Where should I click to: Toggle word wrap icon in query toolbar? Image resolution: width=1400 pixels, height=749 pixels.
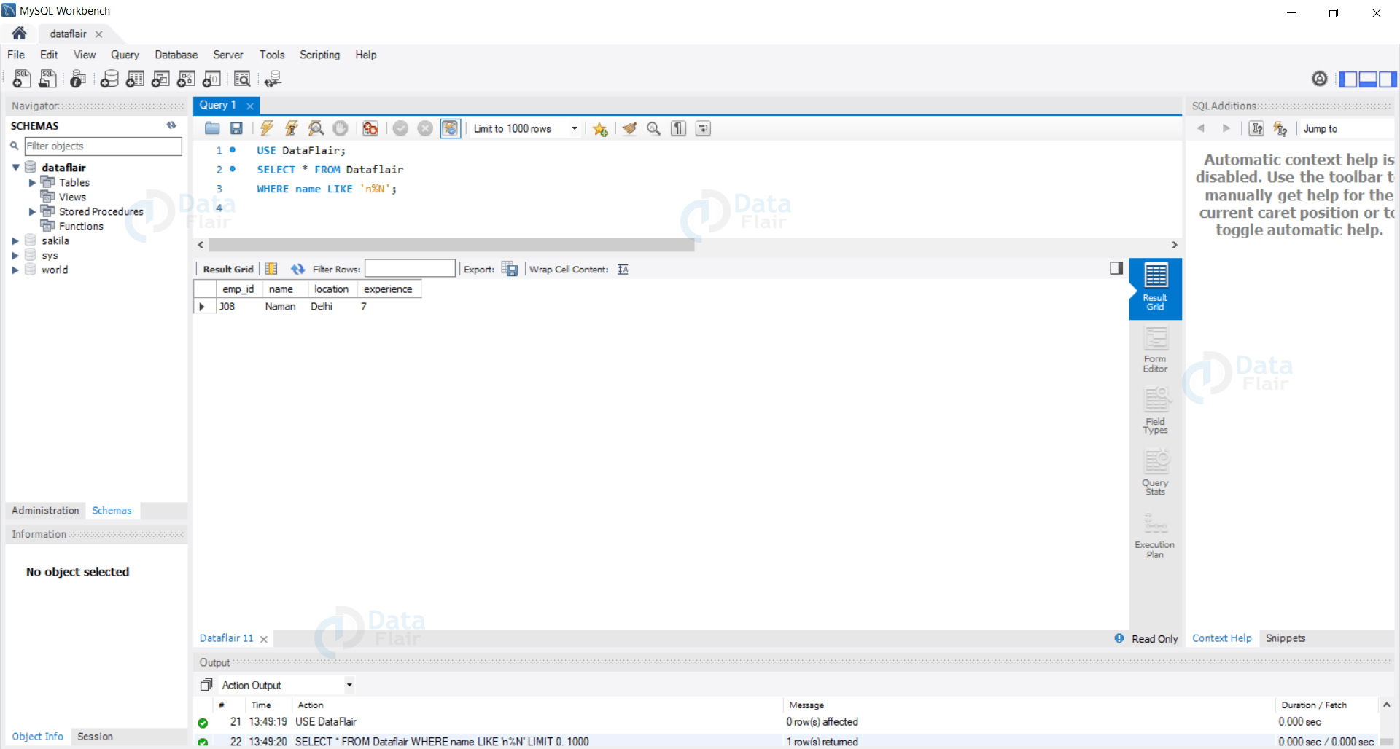[703, 128]
